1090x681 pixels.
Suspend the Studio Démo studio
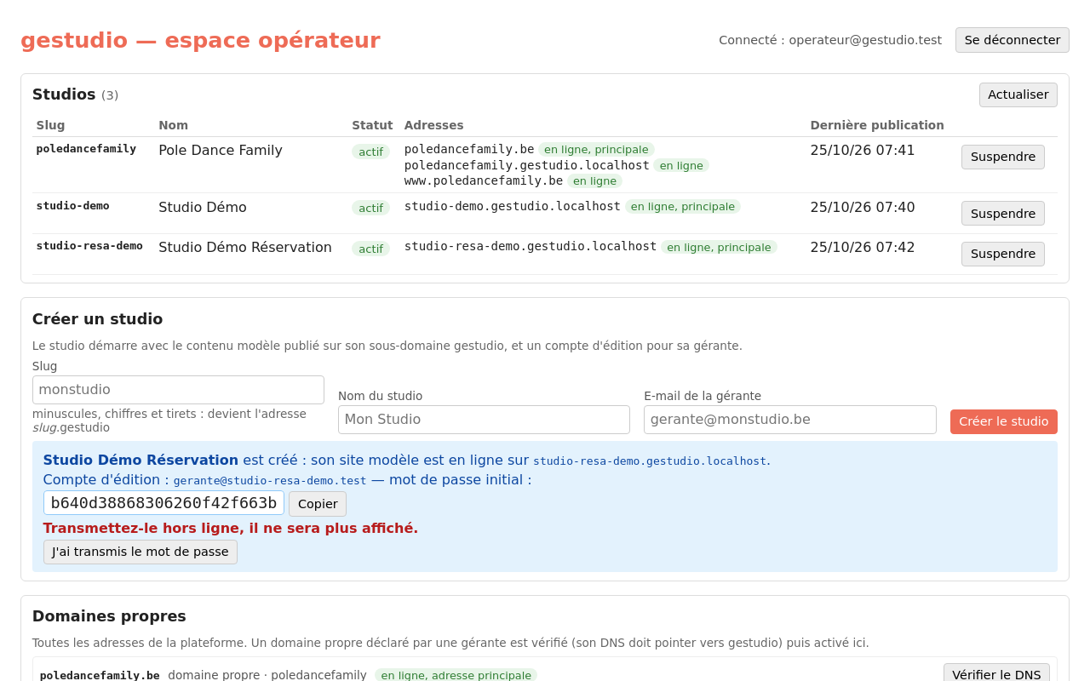[x=1002, y=214]
